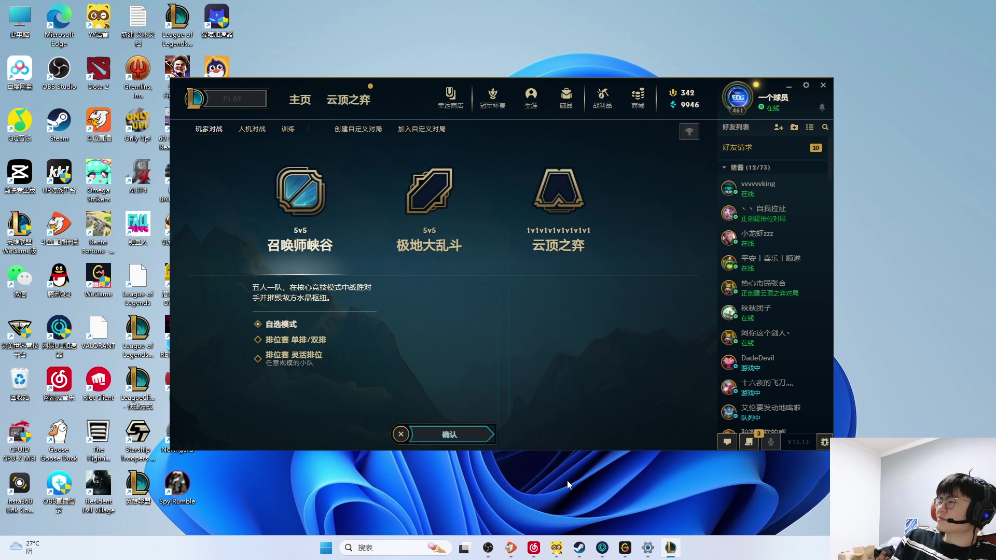Open the missions icon with badge 3

tap(749, 442)
